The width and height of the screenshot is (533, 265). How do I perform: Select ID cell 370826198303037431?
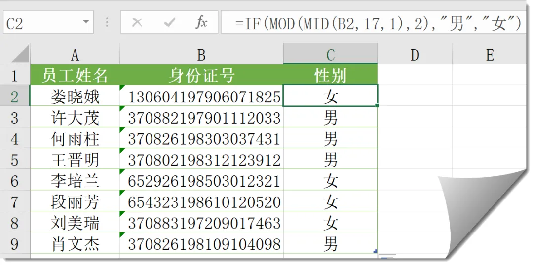click(x=201, y=138)
